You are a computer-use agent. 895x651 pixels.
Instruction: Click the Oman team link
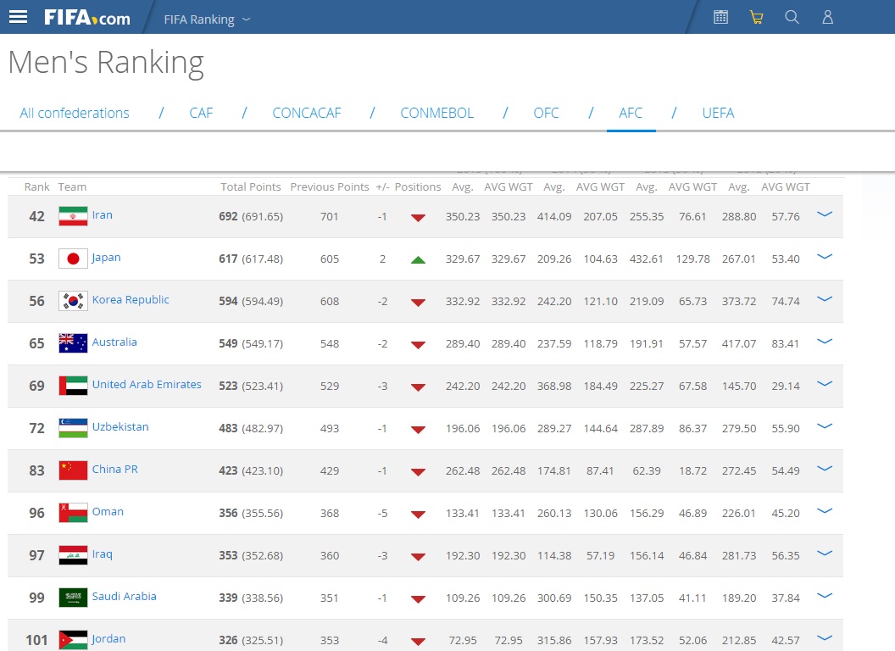(x=108, y=512)
